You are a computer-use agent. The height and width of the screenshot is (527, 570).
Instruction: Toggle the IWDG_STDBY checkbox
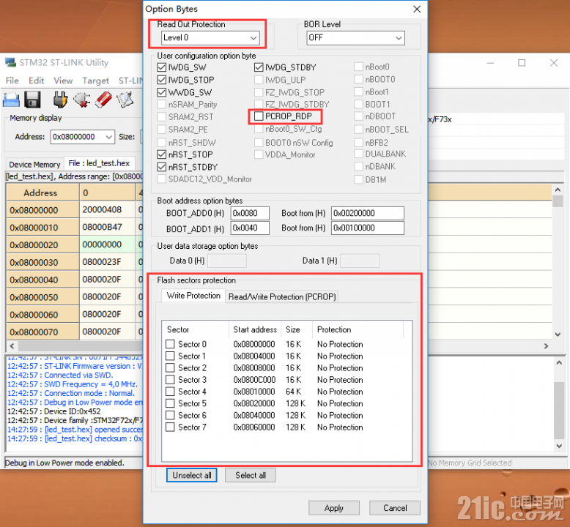click(x=259, y=67)
